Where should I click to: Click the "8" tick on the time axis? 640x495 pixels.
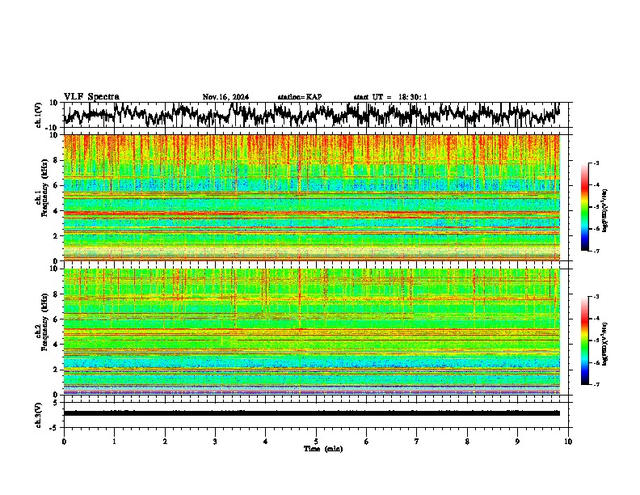(x=467, y=442)
